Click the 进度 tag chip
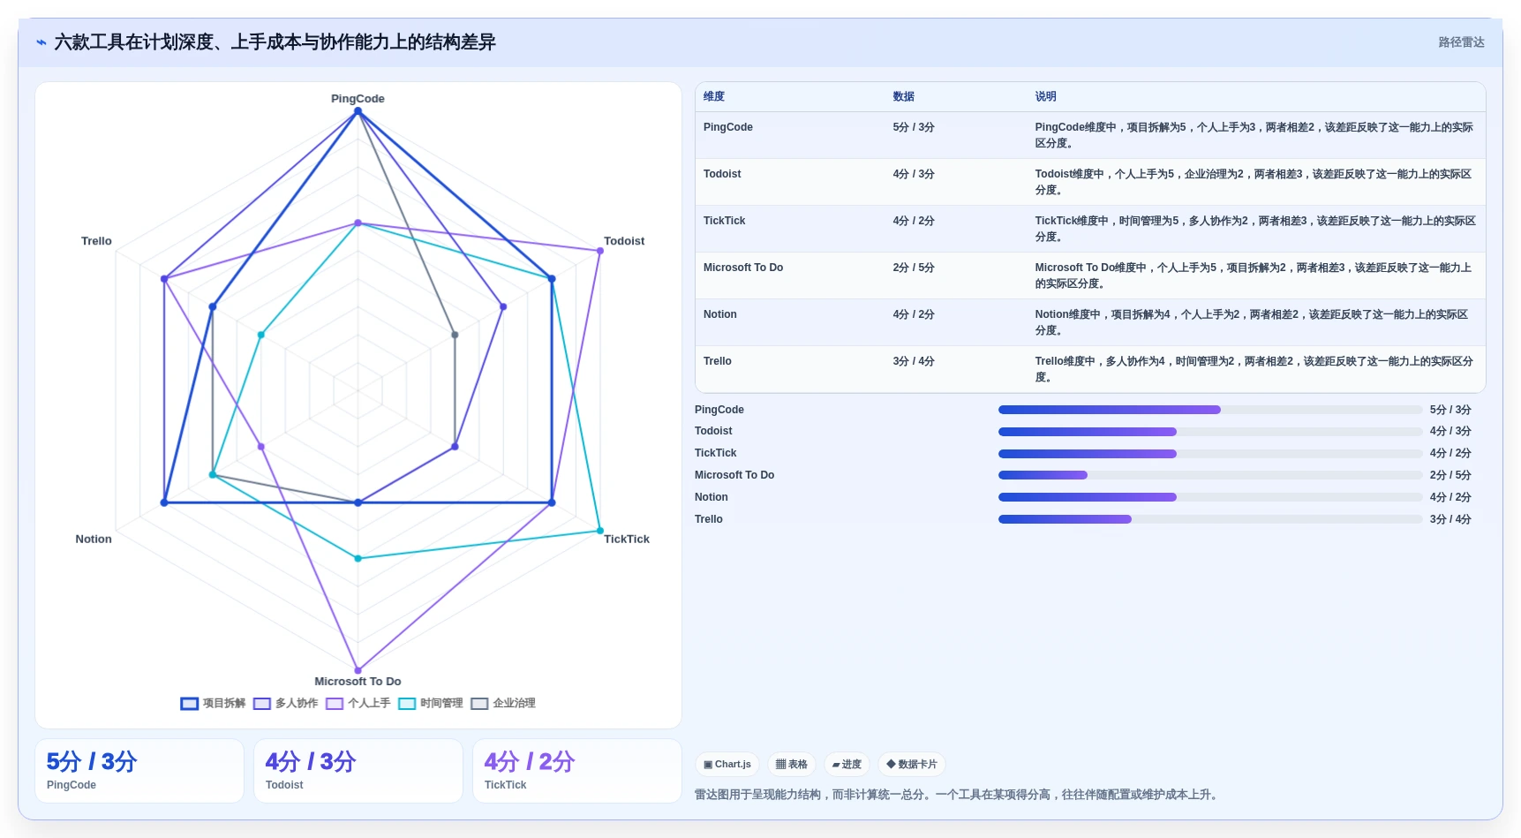Viewport: 1521px width, 838px height. point(847,765)
